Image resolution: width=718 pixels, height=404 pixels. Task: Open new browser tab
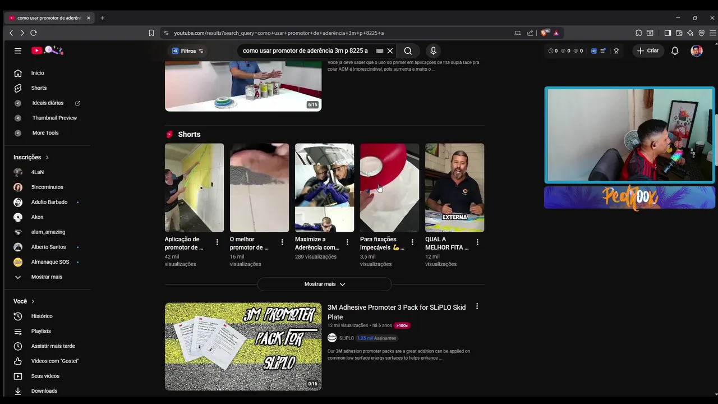point(102,18)
